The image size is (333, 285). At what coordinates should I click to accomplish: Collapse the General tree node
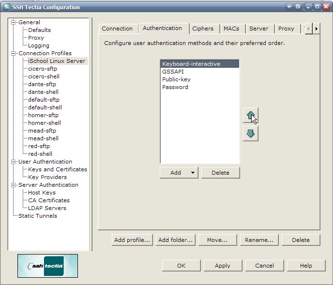point(14,22)
